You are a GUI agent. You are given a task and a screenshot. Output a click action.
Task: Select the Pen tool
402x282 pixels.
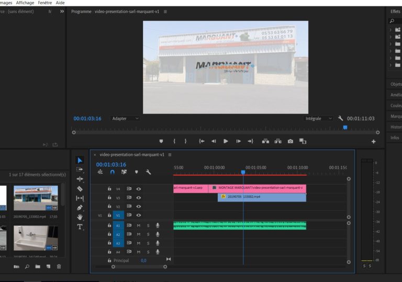[x=80, y=208]
